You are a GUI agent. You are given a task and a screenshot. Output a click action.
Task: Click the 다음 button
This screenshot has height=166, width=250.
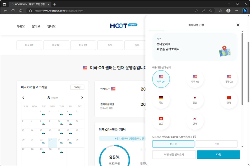click(218, 155)
